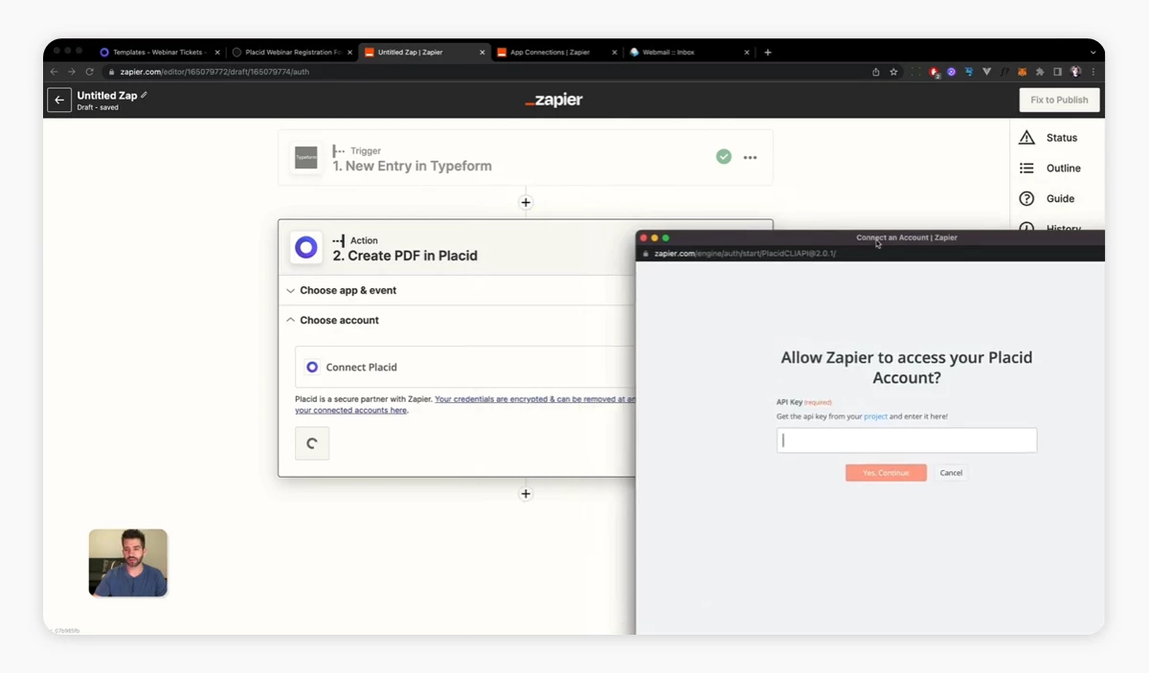
Task: Select the 2. Create PDF in Placid heading
Action: click(404, 256)
